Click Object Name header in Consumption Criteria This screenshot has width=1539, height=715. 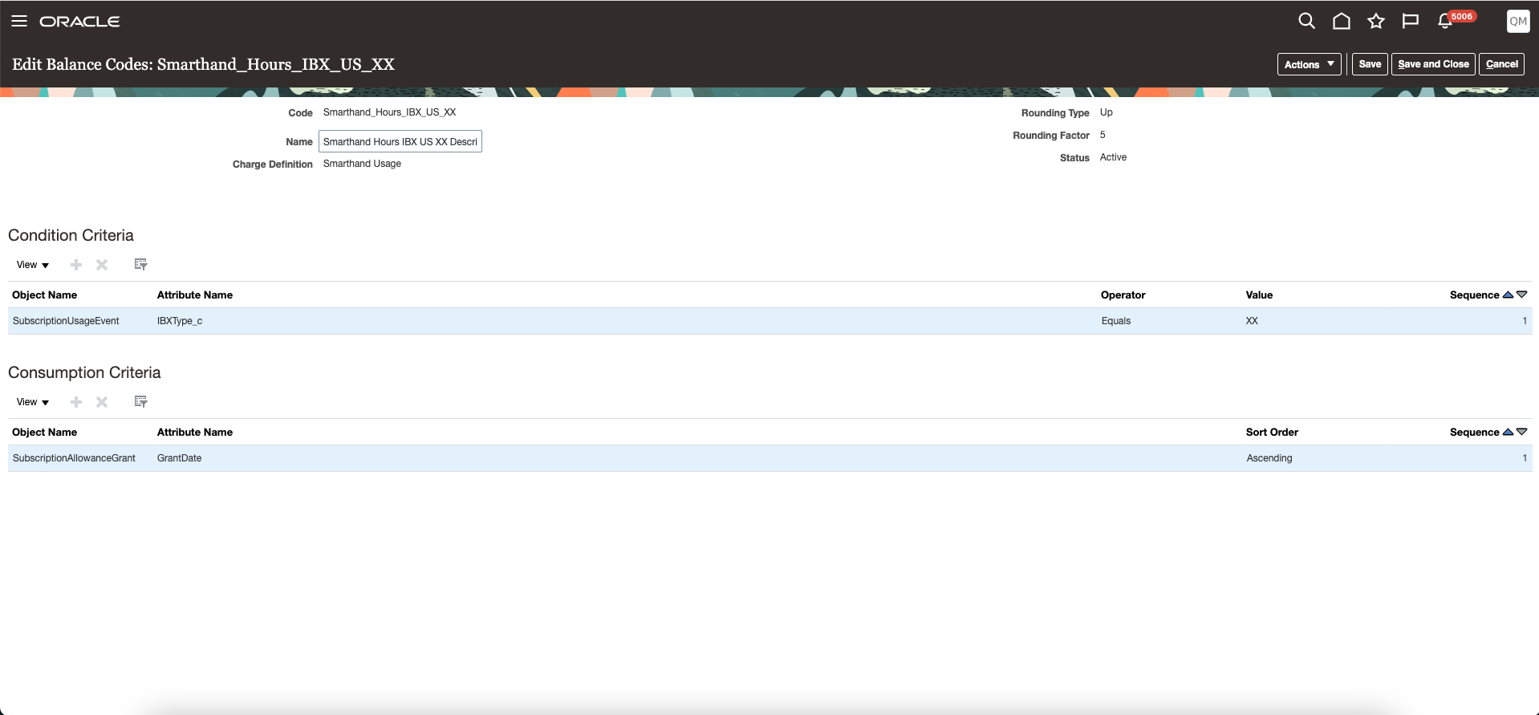45,433
